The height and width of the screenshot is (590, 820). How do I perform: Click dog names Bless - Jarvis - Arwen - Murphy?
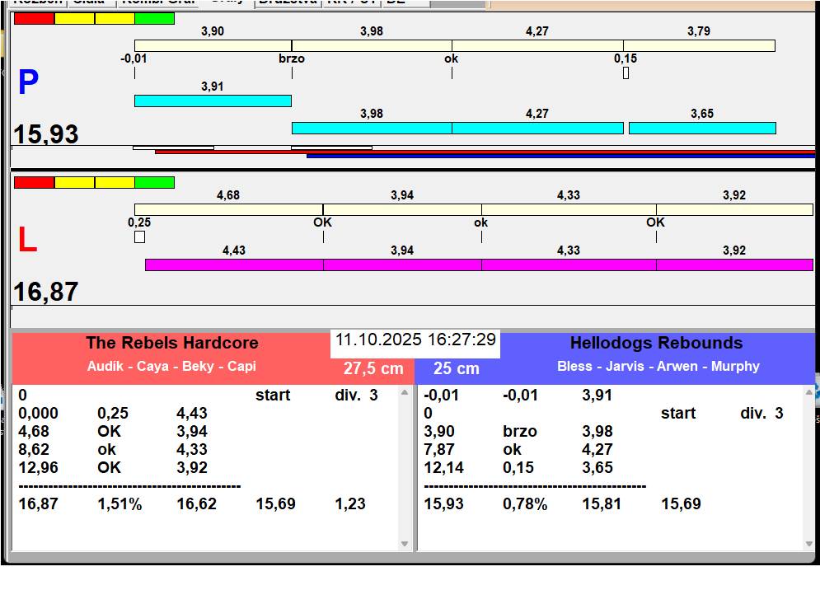pyautogui.click(x=658, y=366)
